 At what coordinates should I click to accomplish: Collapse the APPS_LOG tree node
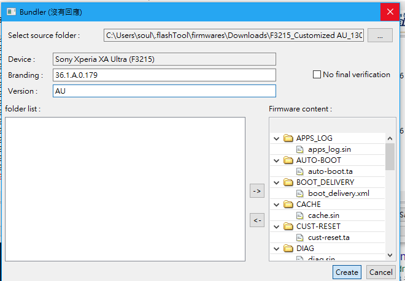click(x=276, y=138)
